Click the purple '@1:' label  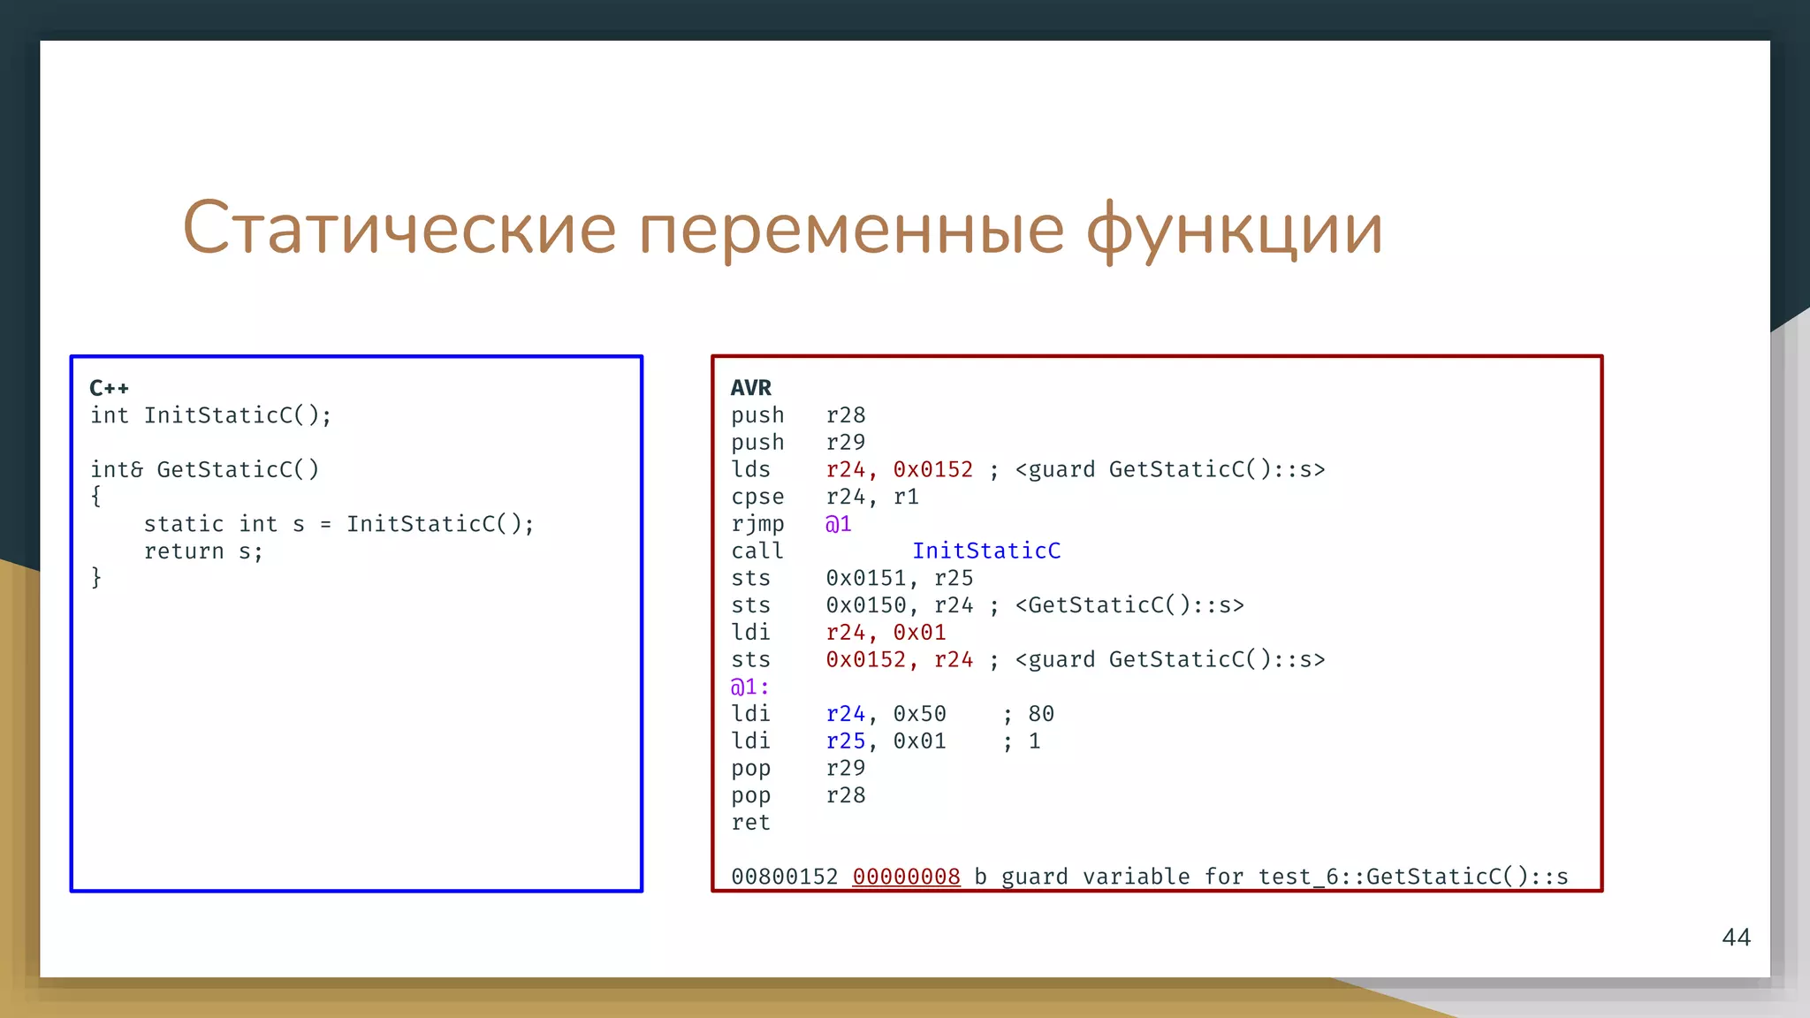pyautogui.click(x=750, y=687)
